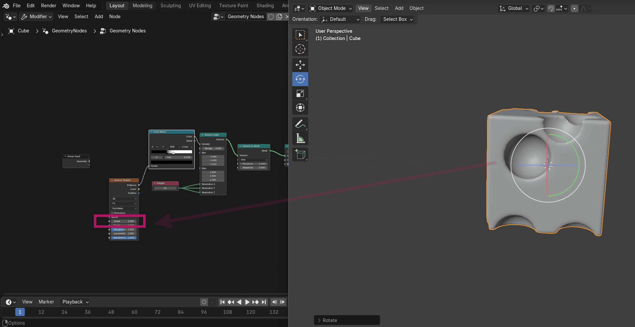
Task: Click the Integer node value field
Action: [165, 188]
